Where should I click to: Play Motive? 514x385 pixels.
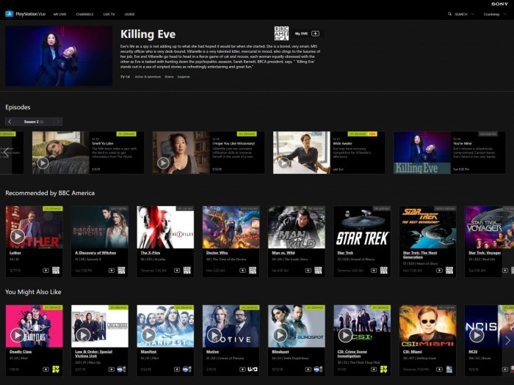[214, 335]
